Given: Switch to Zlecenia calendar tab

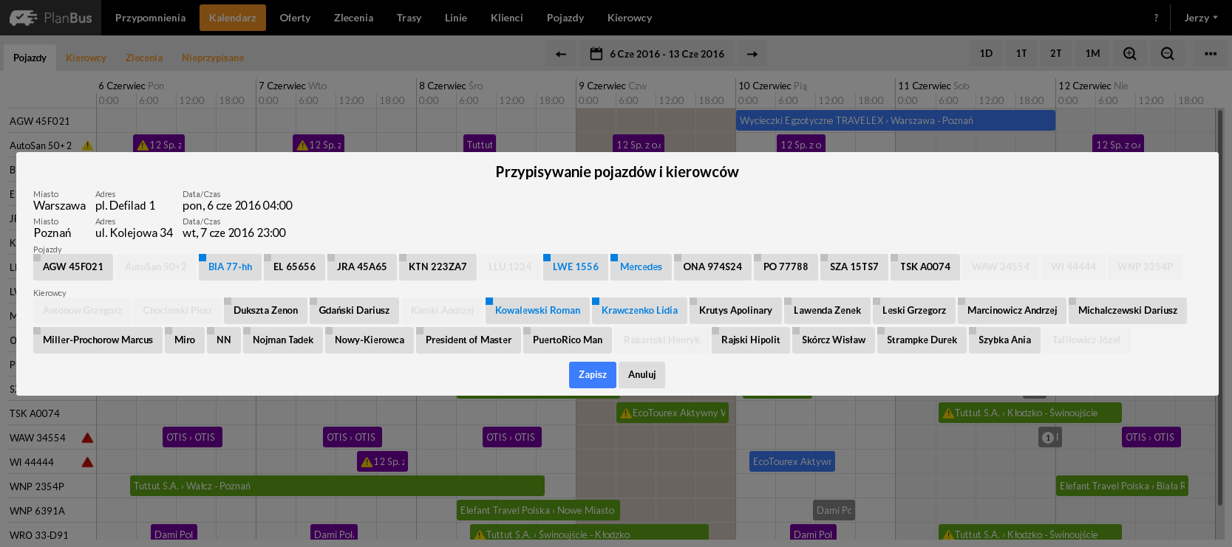Looking at the screenshot, I should (144, 58).
